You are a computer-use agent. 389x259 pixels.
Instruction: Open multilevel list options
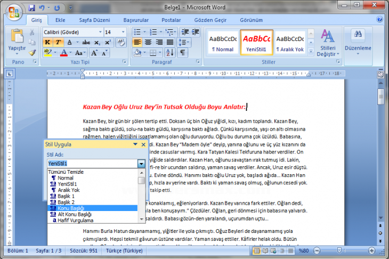tap(171, 32)
